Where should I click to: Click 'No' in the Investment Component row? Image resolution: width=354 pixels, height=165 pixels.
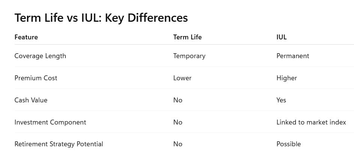click(178, 122)
